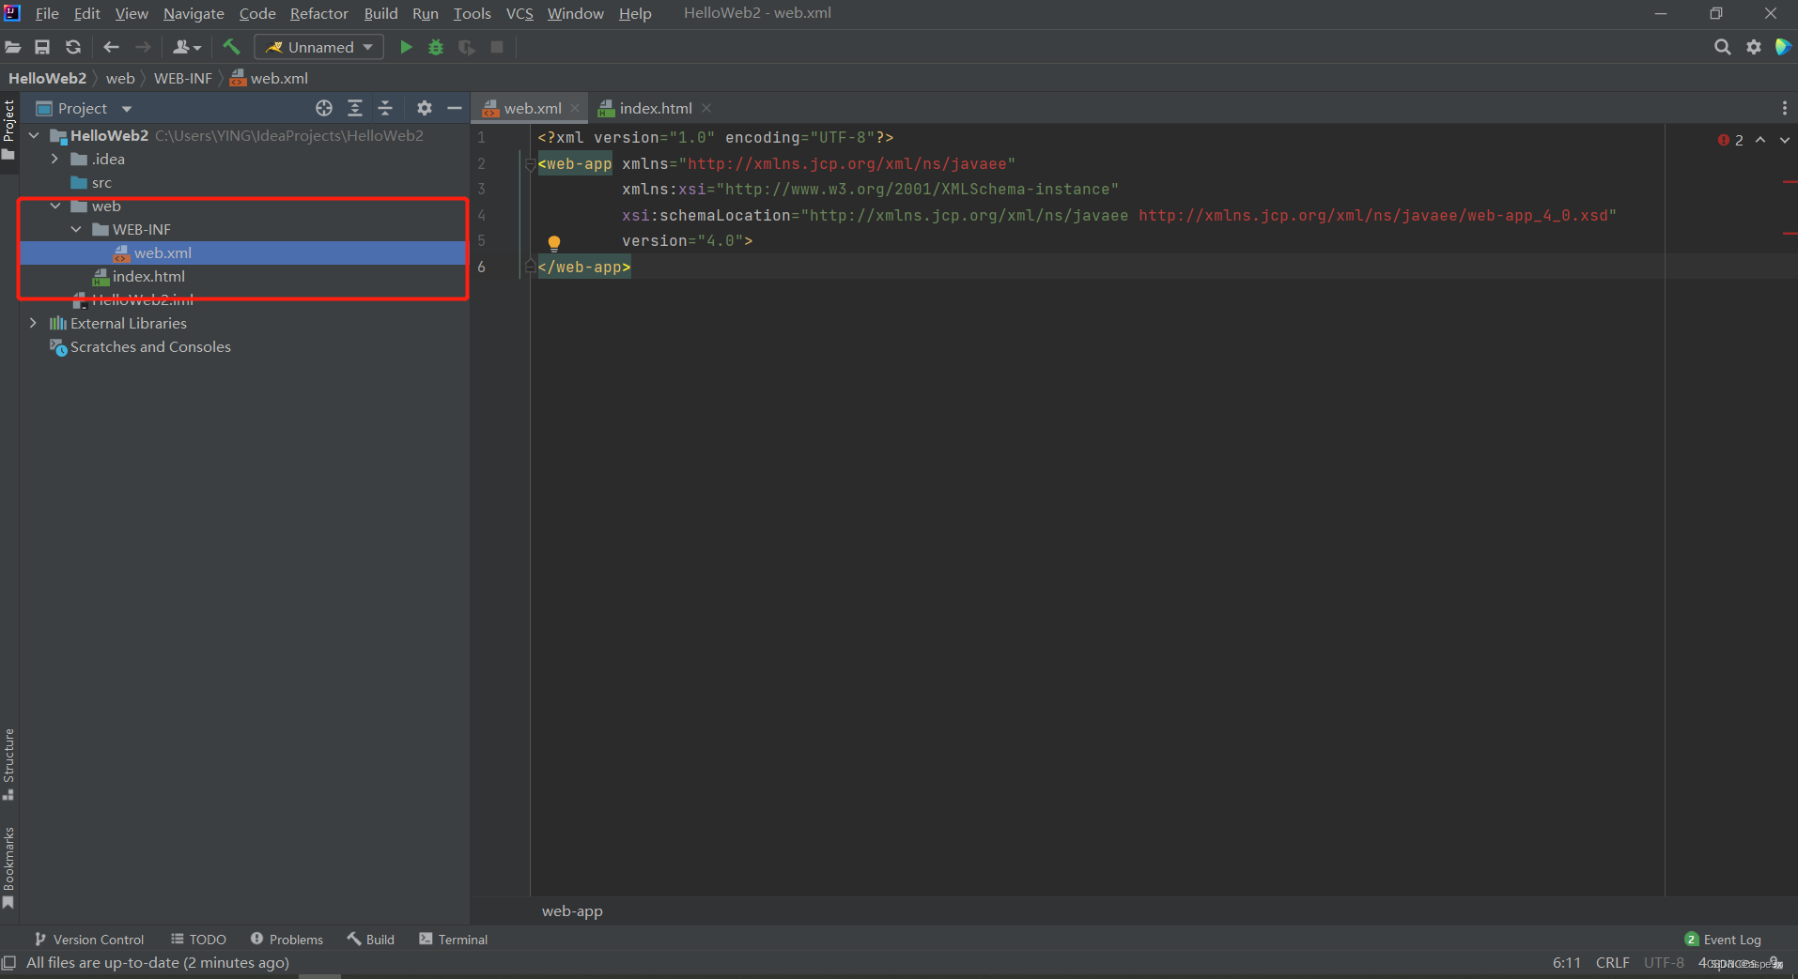
Task: Collapse the web folder
Action: tap(54, 206)
